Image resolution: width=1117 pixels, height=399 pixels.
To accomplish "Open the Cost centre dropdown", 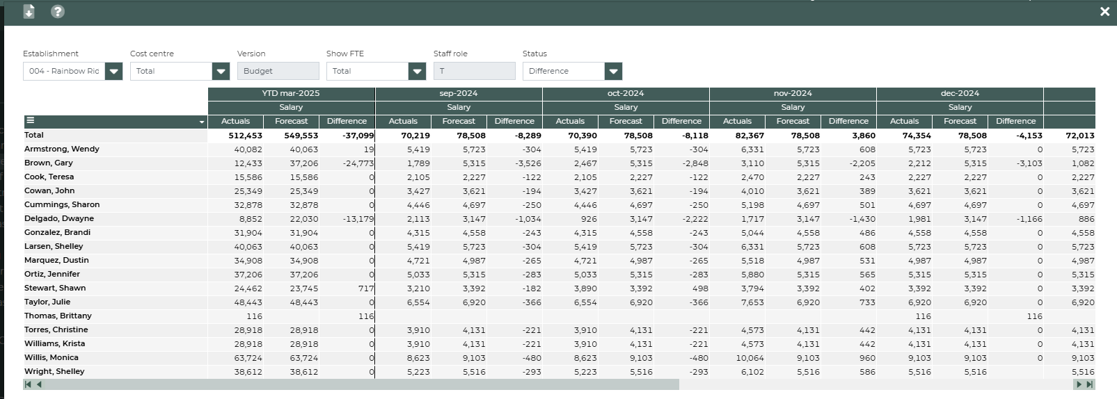I will tap(221, 71).
